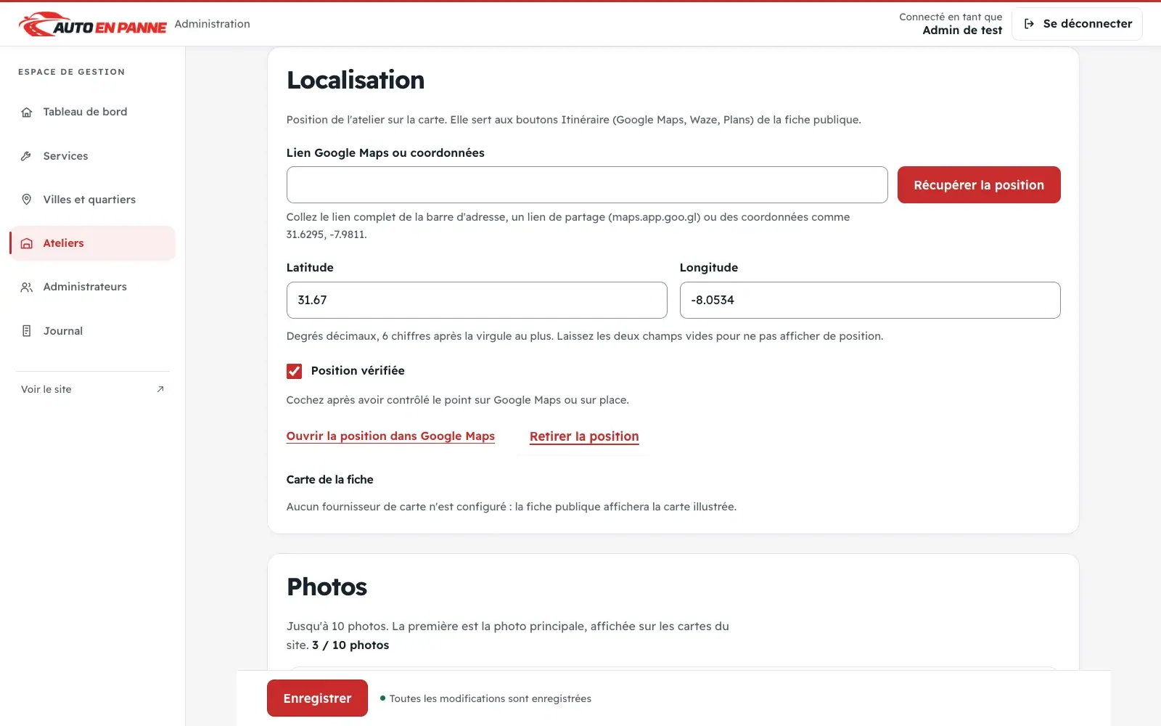Select the Ateliers sidebar entry
The height and width of the screenshot is (726, 1161).
click(92, 243)
